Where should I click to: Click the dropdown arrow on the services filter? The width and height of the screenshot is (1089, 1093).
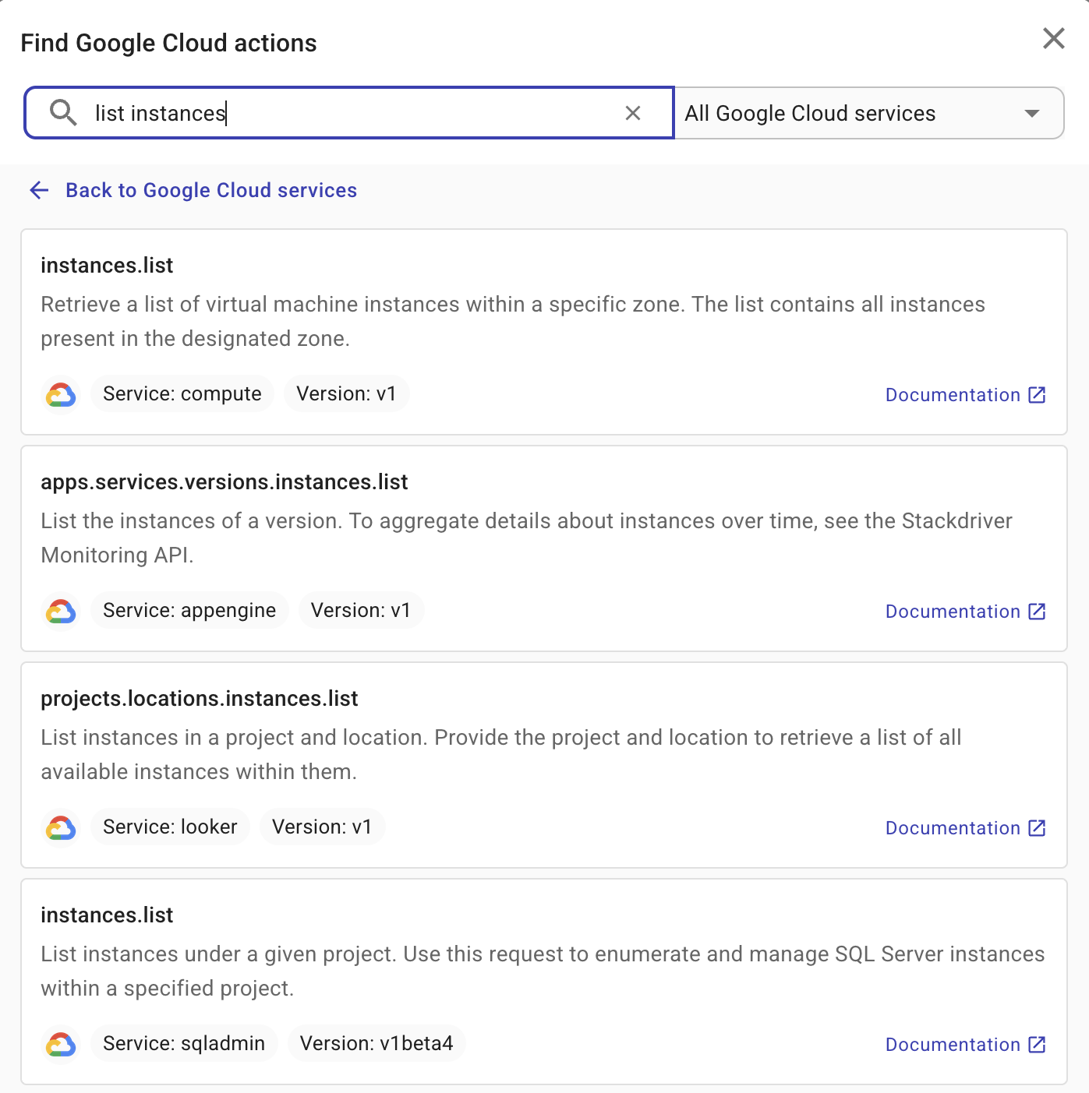1032,113
